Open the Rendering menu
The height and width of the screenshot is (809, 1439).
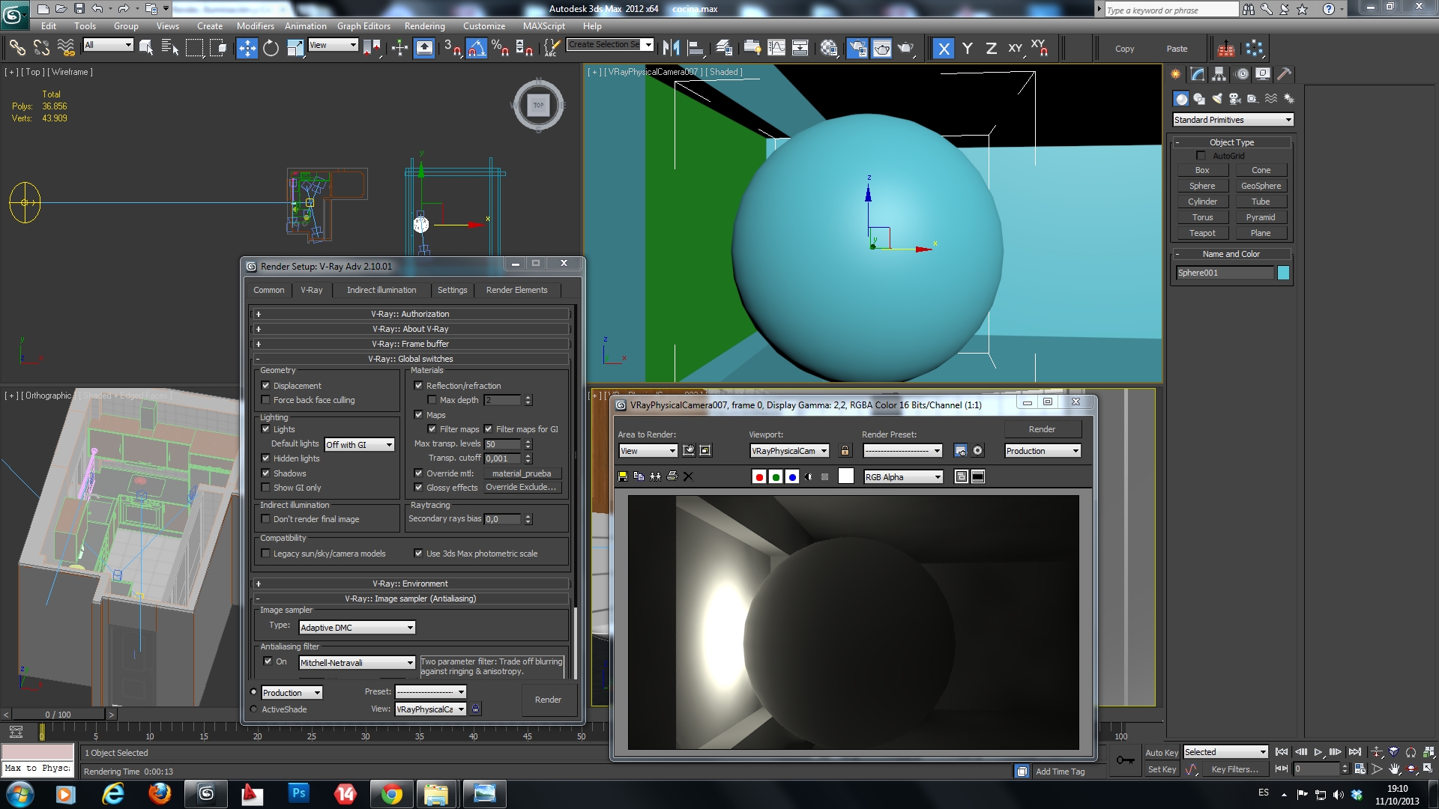(x=424, y=25)
